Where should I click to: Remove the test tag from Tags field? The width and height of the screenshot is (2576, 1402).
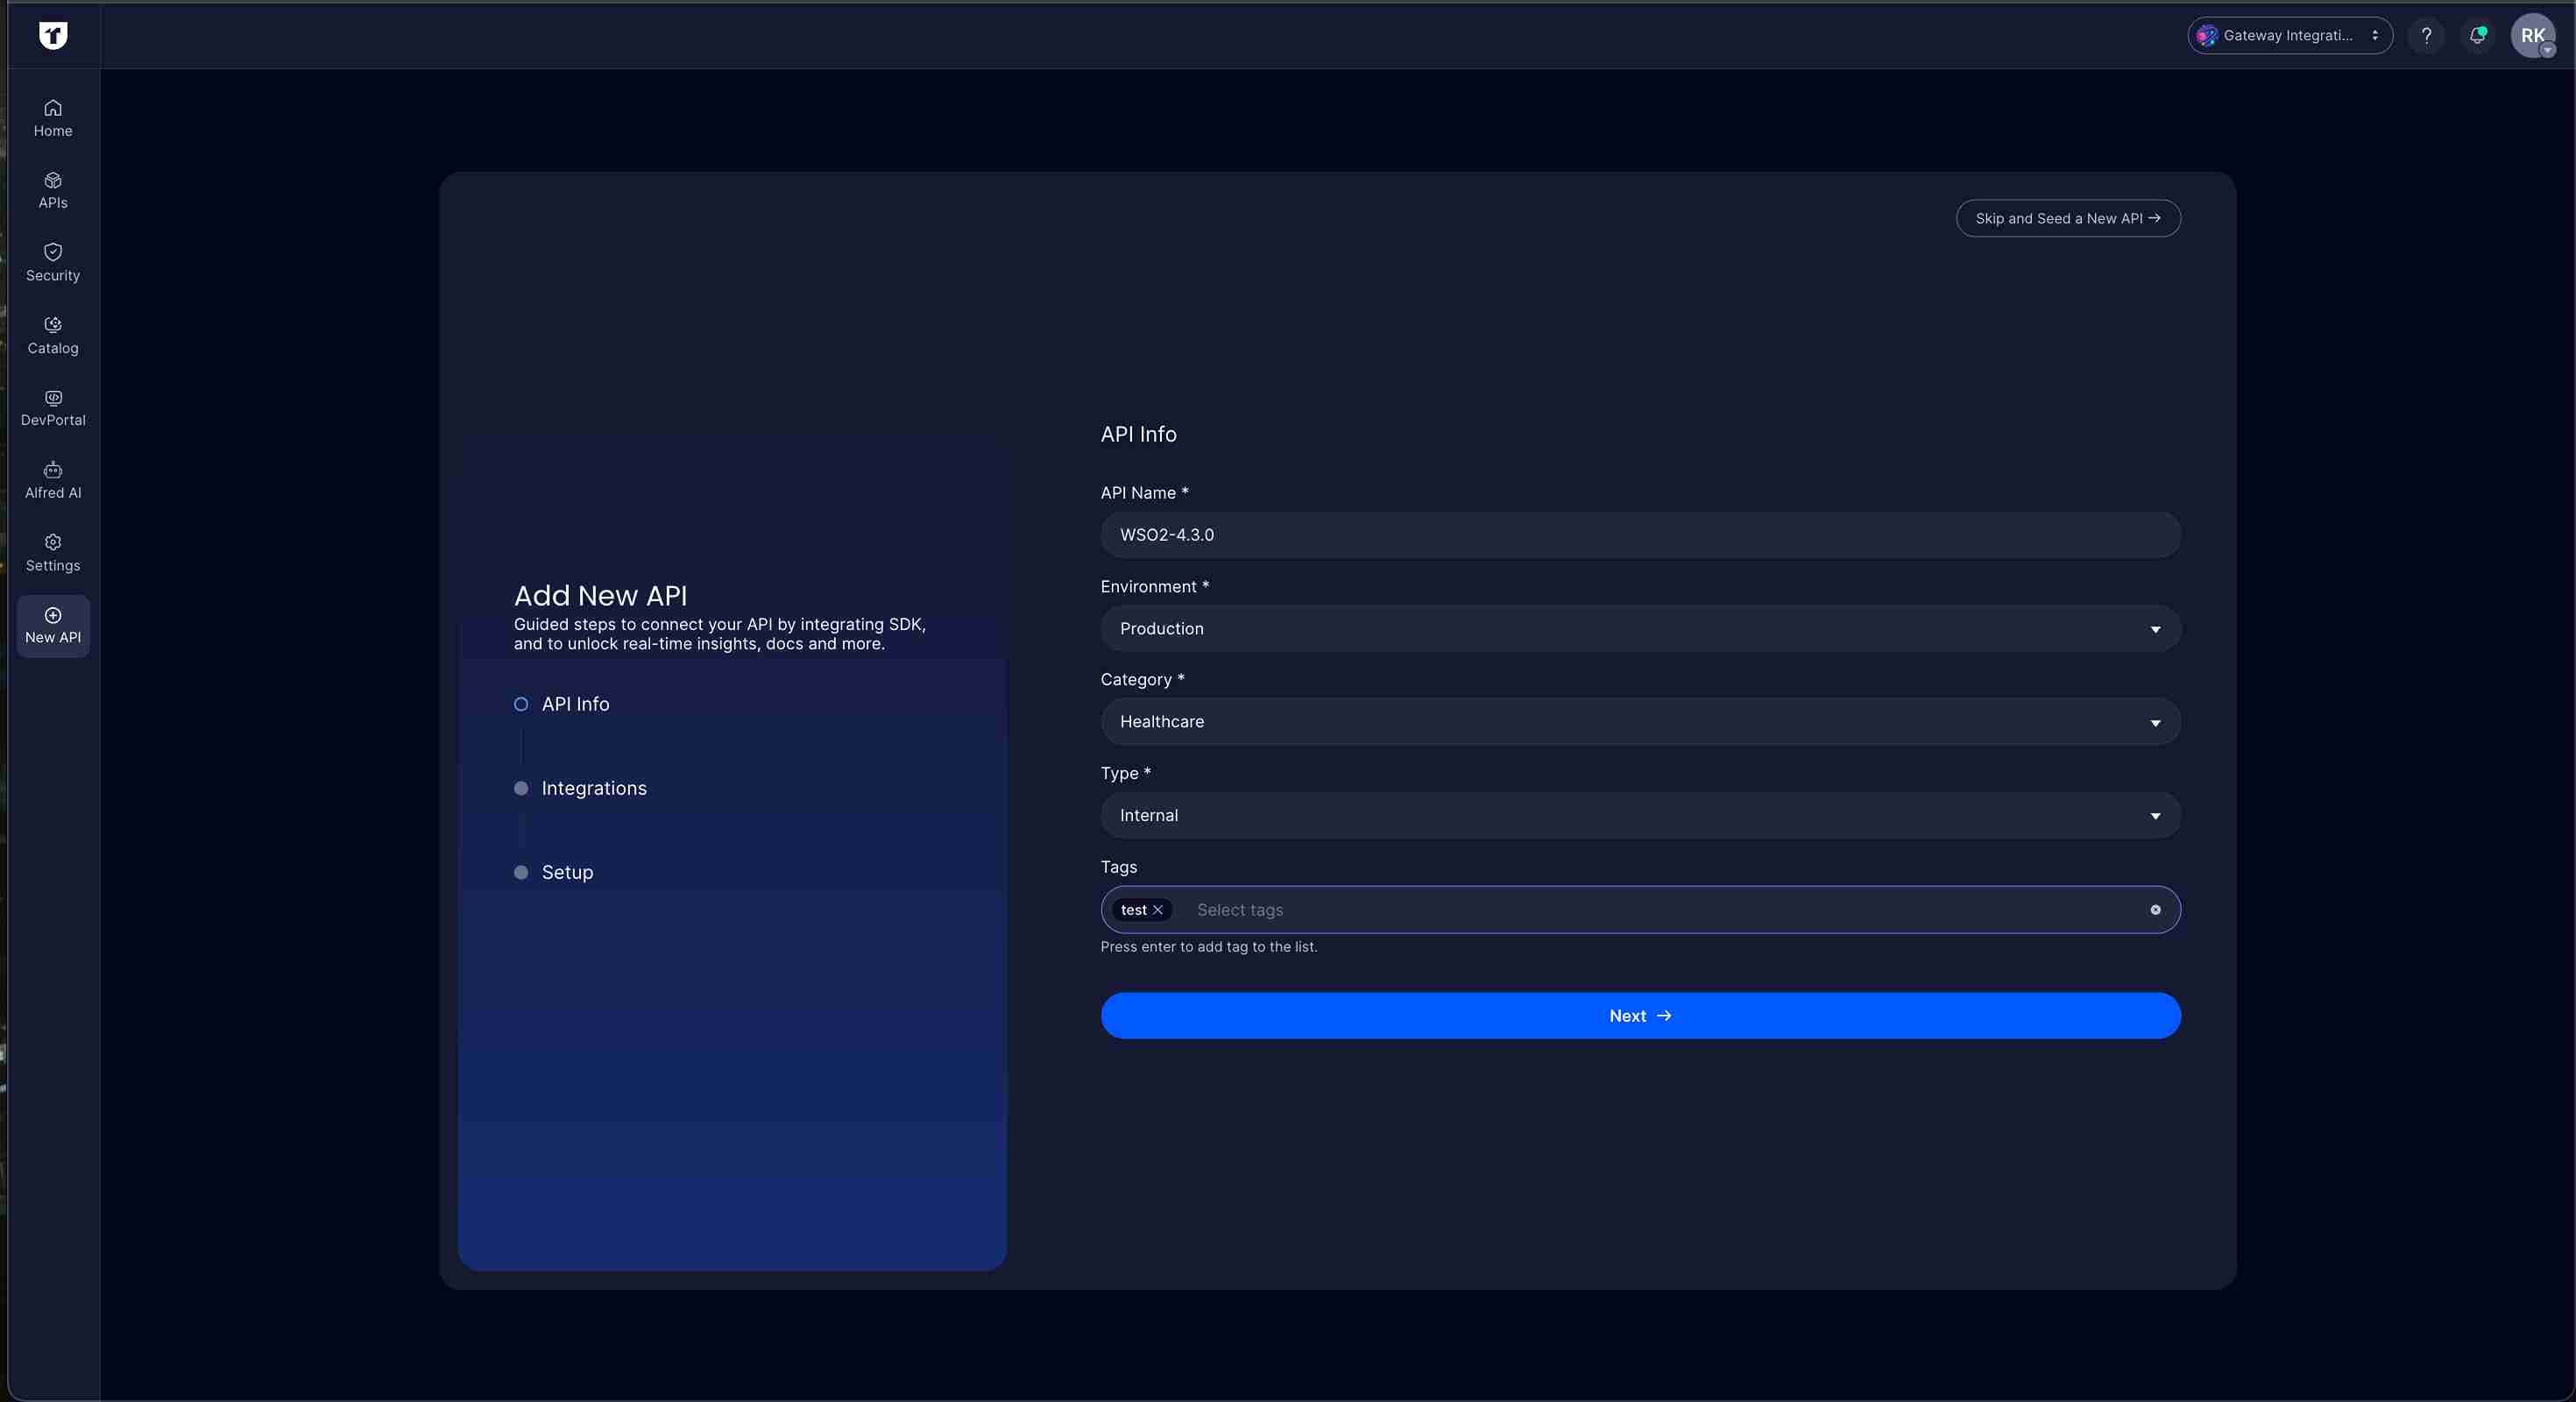[1159, 910]
